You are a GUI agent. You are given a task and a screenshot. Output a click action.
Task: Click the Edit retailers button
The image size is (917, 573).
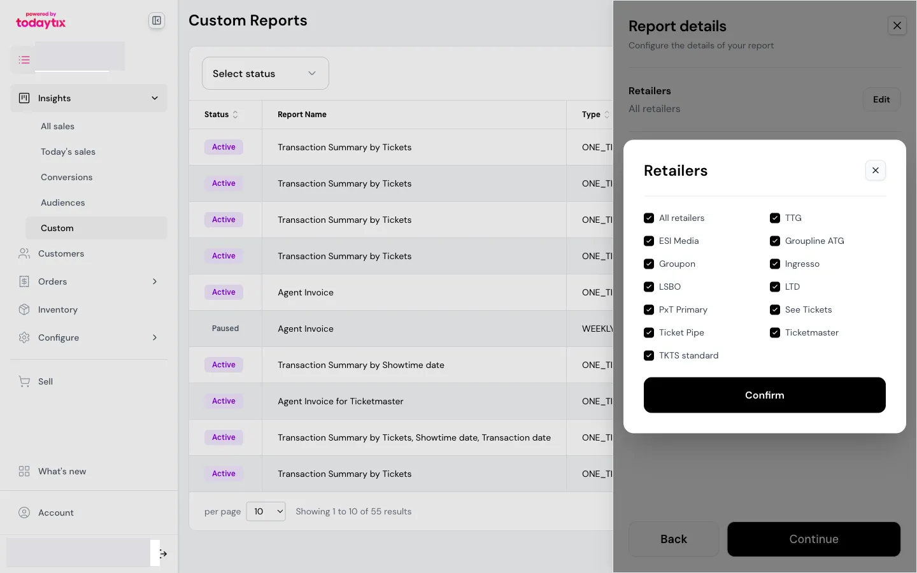coord(881,99)
